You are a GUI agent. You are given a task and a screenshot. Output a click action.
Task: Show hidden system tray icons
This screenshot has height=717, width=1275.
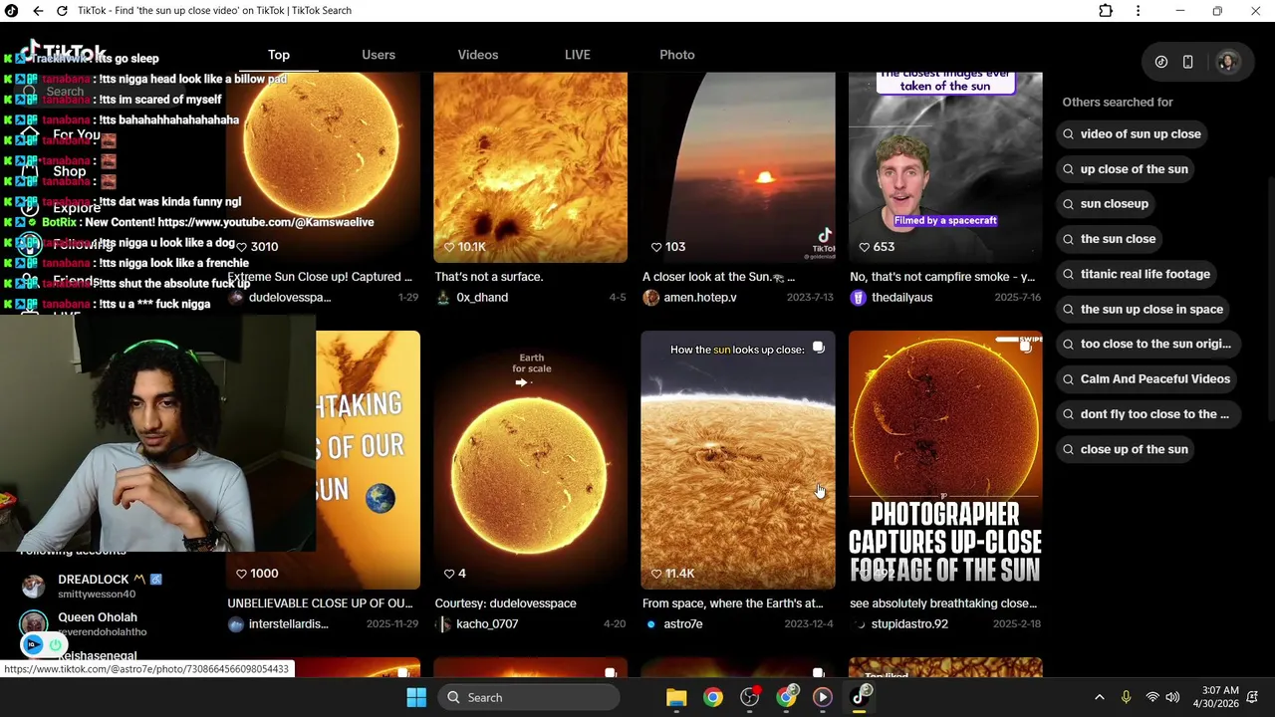click(1100, 697)
